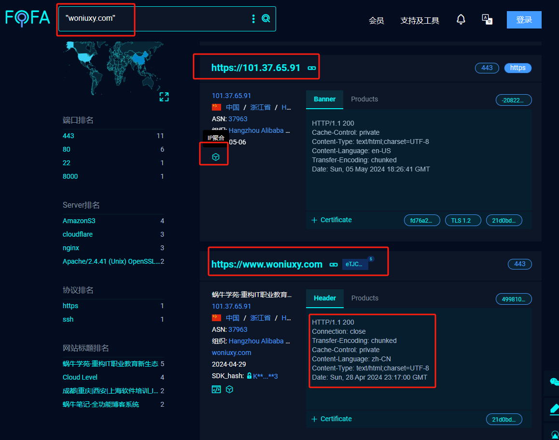Image resolution: width=559 pixels, height=440 pixels.
Task: Open the 支持及工具 menu
Action: click(419, 21)
